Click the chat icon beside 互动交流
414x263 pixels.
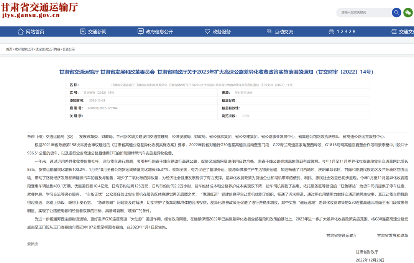click(x=269, y=32)
